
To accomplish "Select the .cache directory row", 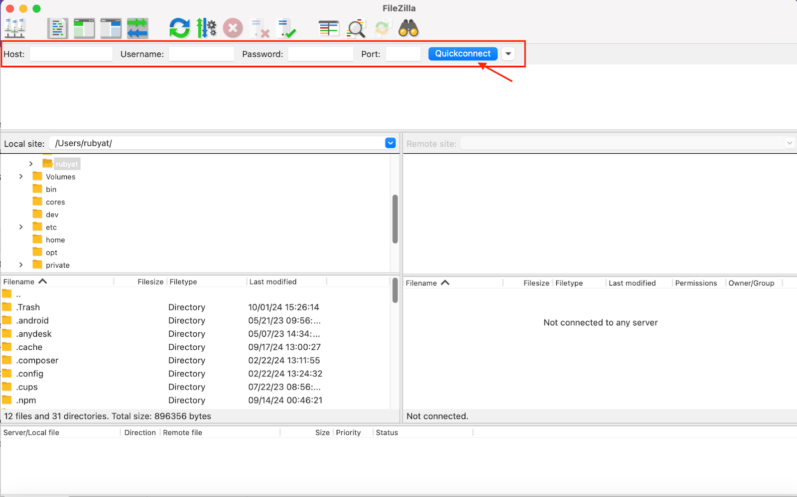I will (x=195, y=347).
